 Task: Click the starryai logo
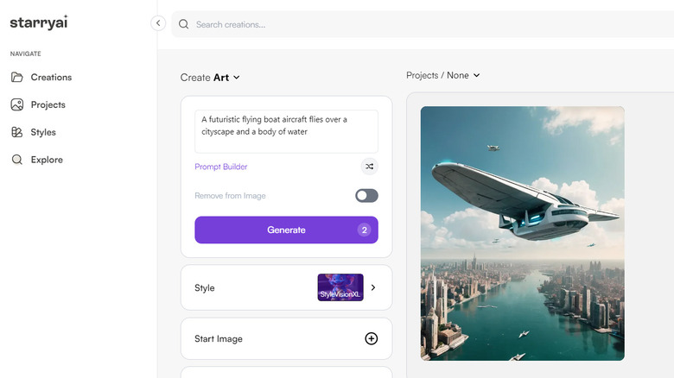(39, 23)
